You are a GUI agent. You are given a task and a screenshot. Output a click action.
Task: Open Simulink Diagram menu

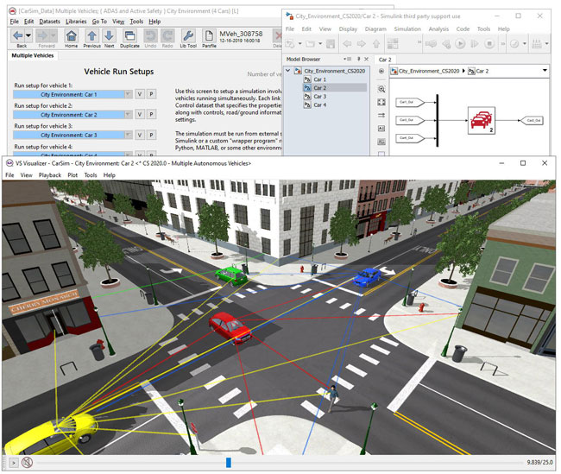(375, 29)
